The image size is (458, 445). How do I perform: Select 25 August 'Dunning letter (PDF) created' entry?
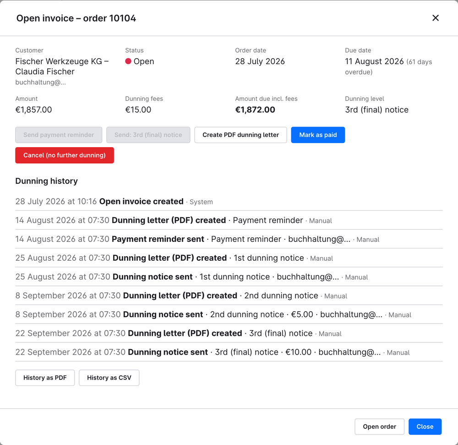[229, 258]
